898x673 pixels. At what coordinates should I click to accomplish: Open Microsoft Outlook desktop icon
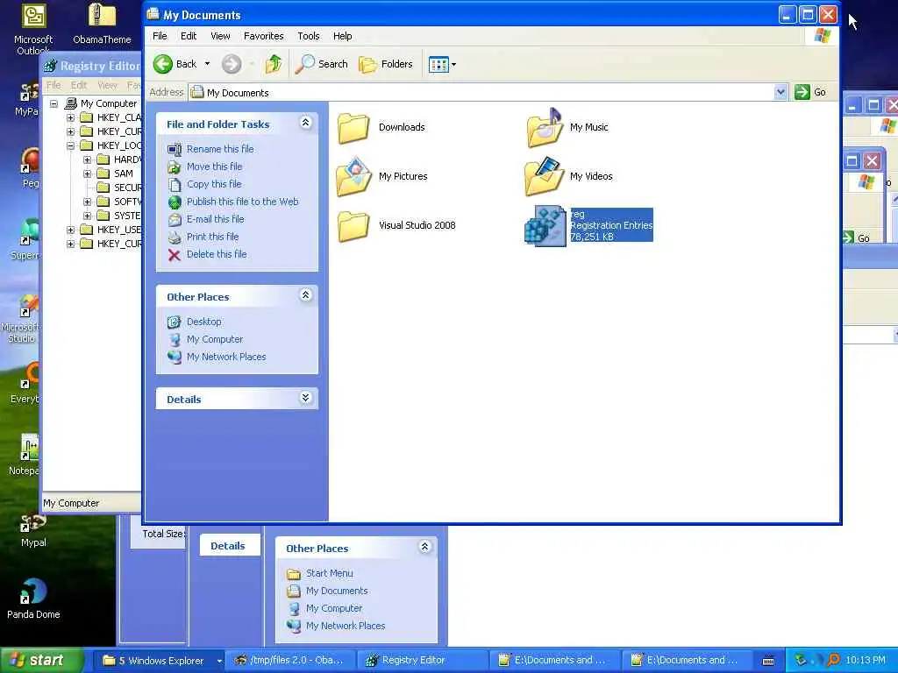point(33,29)
